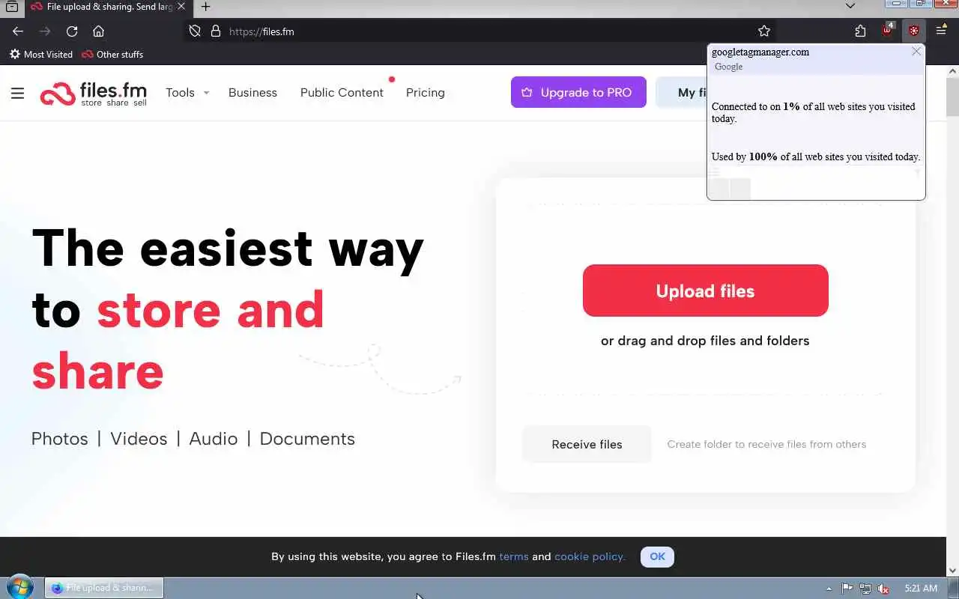Viewport: 959px width, 599px height.
Task: Click the scrollbar up arrow
Action: pyautogui.click(x=952, y=71)
